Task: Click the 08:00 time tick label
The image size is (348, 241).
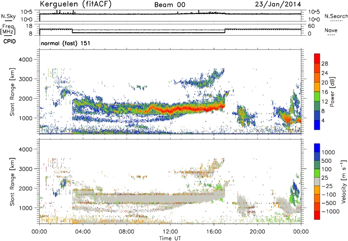Action: click(x=127, y=232)
